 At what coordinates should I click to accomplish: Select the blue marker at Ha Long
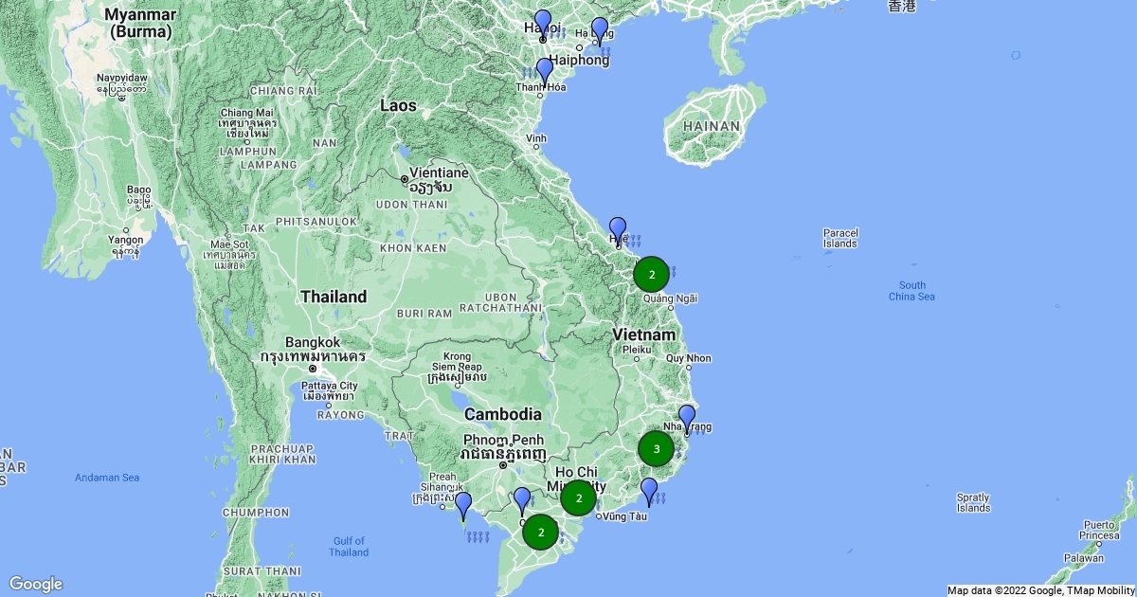pos(599,30)
